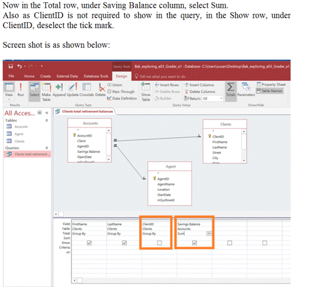This screenshot has height=287, width=321.
Task: Select the Clients total retirement query item
Action: click(28, 154)
